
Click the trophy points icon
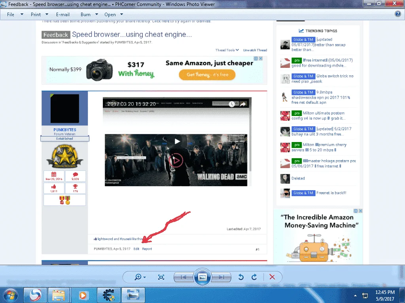click(x=75, y=187)
